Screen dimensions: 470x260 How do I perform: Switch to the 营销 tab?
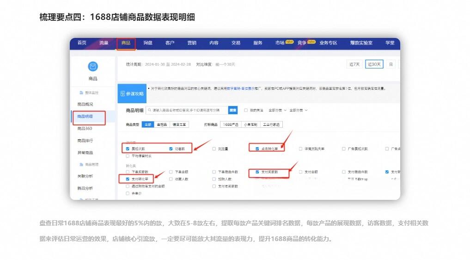(x=192, y=43)
